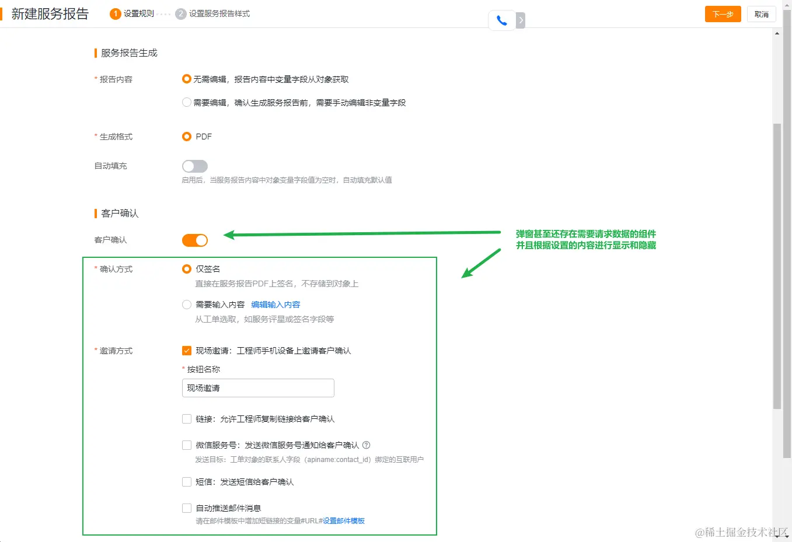Image resolution: width=792 pixels, height=542 pixels.
Task: Select step 2 设置服务报告样式
Action: click(x=213, y=13)
